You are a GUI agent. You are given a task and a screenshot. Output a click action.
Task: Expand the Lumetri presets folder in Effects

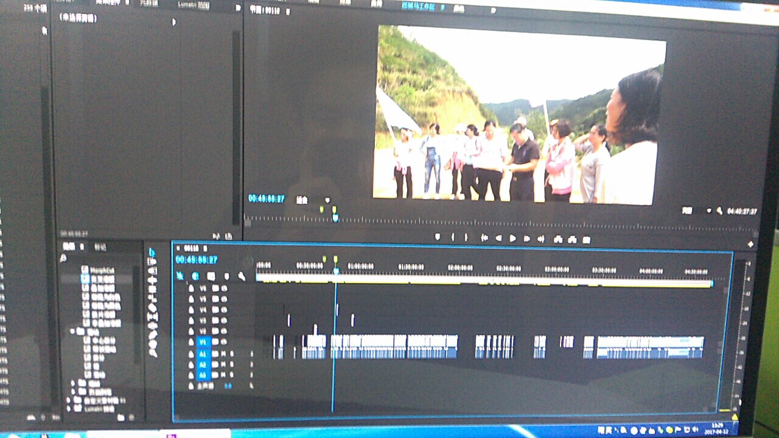pos(69,410)
